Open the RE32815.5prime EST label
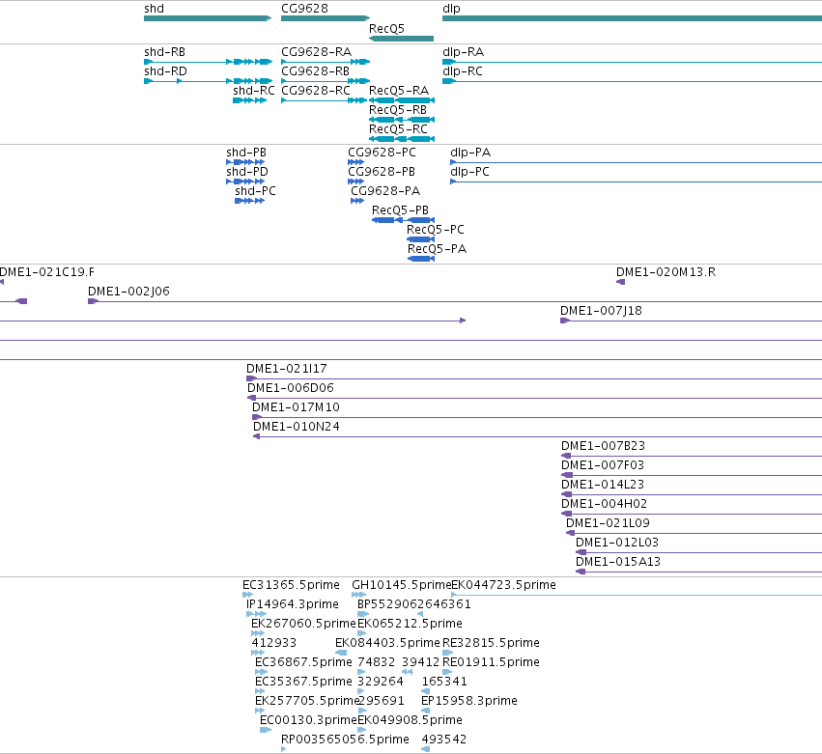 tap(492, 643)
